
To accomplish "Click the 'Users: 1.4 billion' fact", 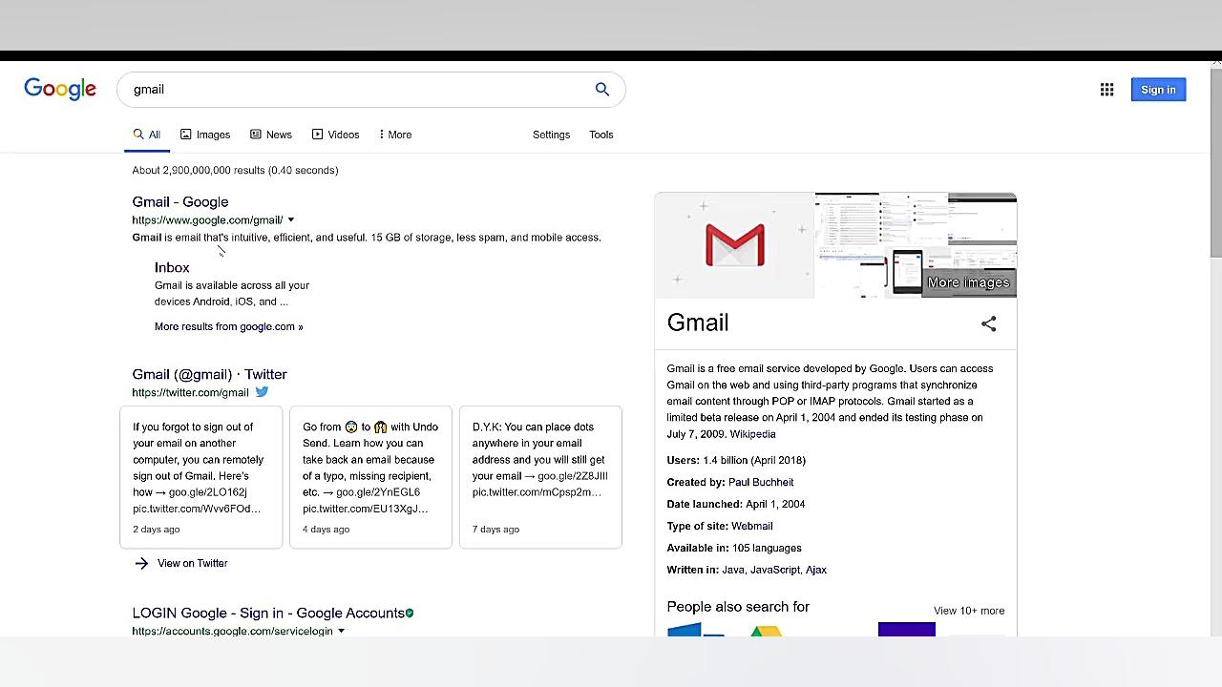I will click(x=736, y=460).
